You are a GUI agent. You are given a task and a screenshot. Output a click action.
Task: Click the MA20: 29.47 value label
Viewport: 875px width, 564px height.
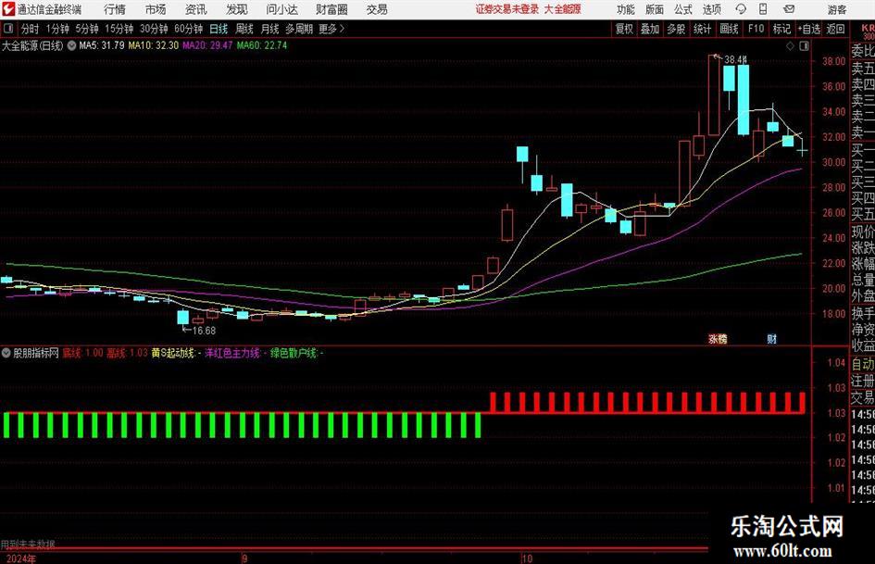207,45
